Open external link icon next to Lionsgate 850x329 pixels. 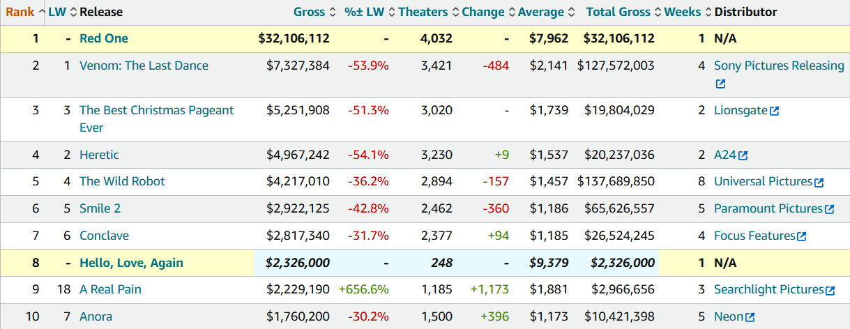(x=774, y=111)
